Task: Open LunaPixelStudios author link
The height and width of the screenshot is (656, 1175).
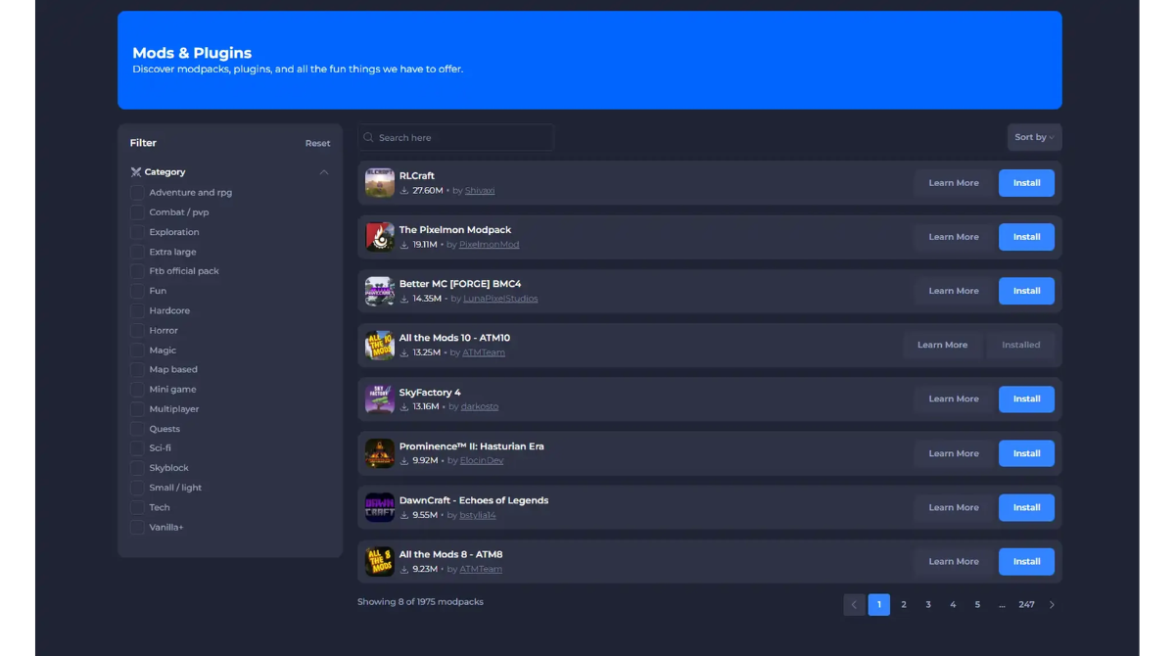Action: point(500,299)
